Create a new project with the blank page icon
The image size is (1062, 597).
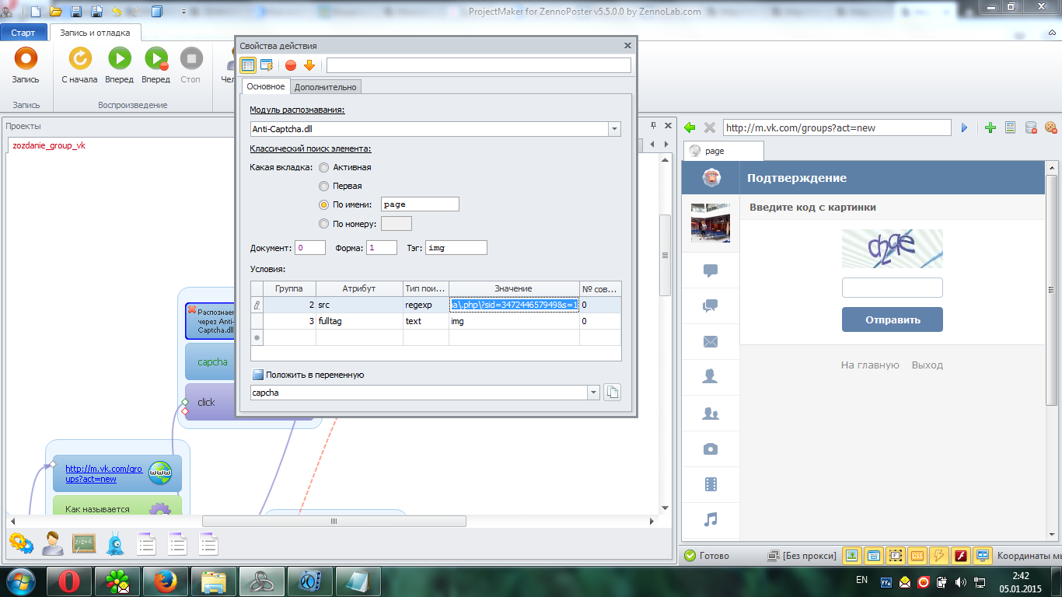36,12
